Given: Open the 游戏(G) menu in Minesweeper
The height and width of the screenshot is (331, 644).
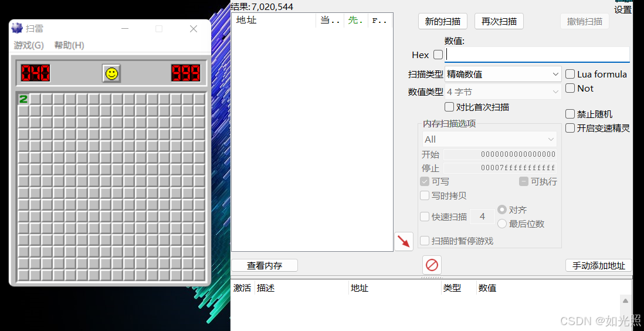Looking at the screenshot, I should 29,45.
